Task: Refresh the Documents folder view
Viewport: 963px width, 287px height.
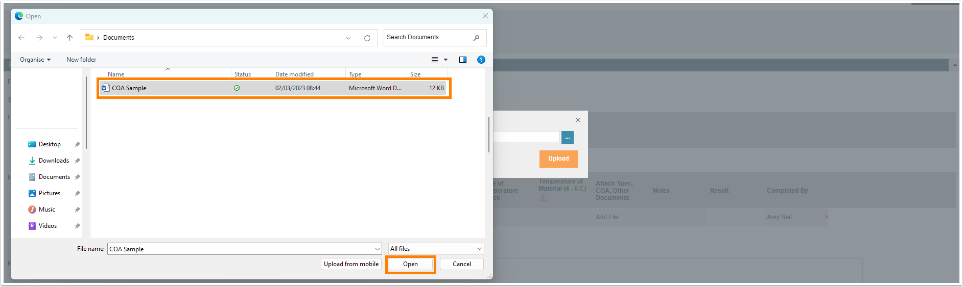Action: [367, 38]
